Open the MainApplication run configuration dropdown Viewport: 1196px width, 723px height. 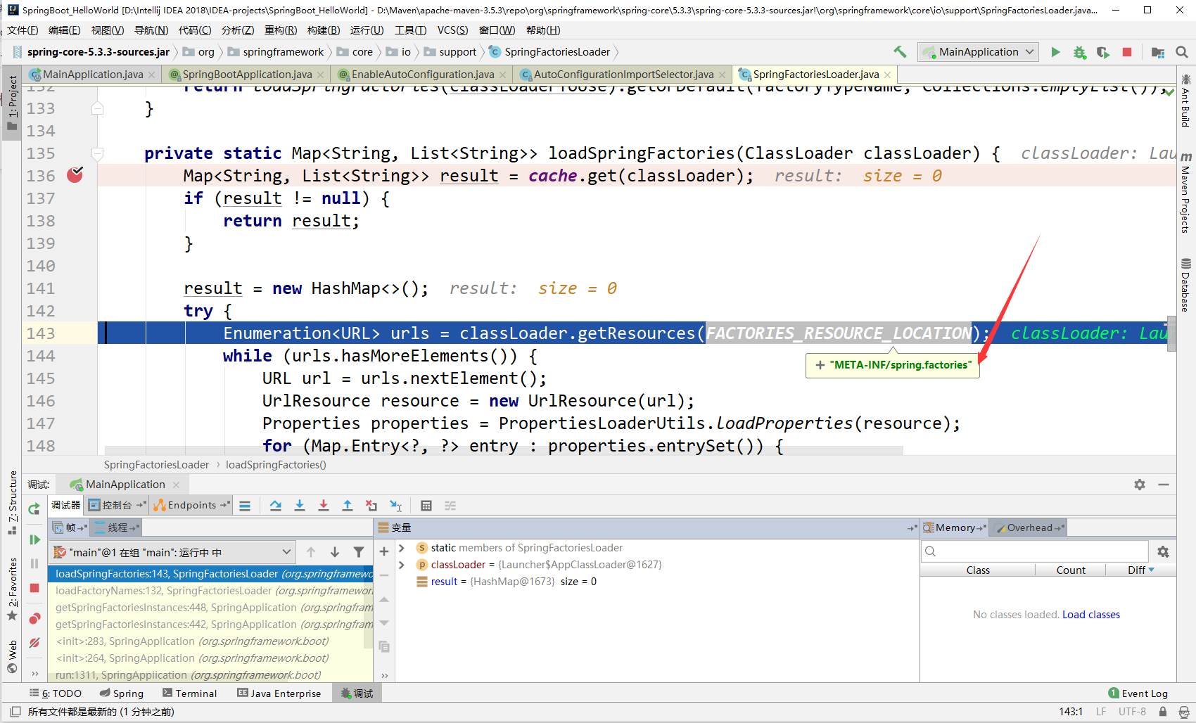979,52
